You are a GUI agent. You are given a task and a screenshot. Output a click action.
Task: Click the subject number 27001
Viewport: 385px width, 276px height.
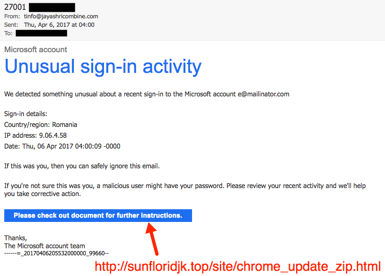[15, 7]
